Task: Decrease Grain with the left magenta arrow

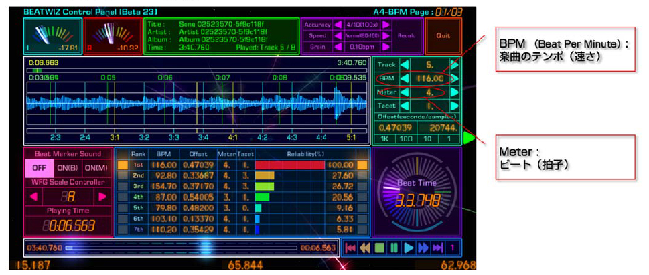Action: [338, 47]
